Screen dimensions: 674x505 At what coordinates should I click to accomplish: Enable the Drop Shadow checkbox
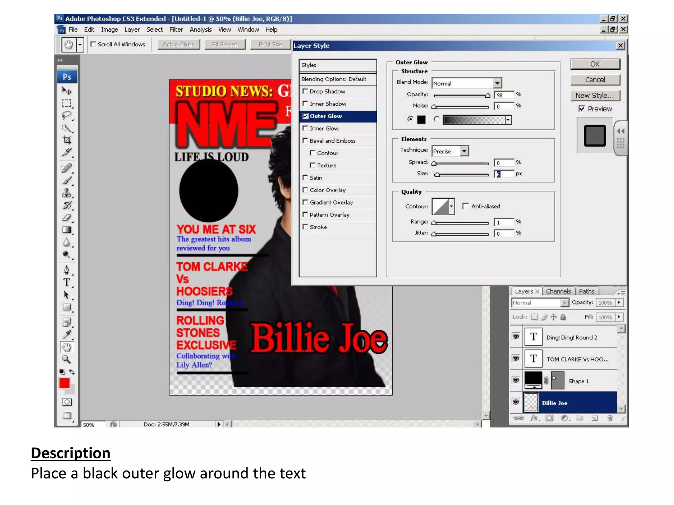pos(305,91)
